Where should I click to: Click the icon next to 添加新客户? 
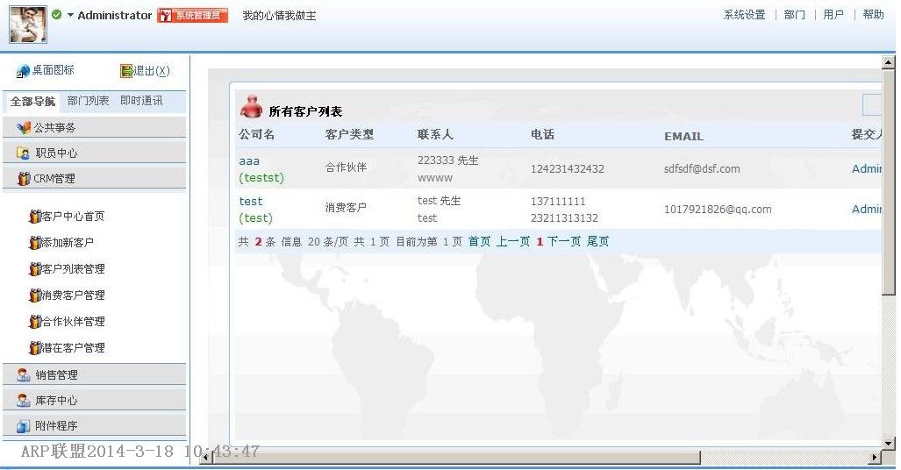(x=34, y=243)
